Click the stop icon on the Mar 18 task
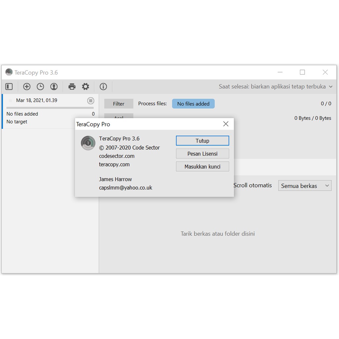339x339 pixels. [91, 101]
